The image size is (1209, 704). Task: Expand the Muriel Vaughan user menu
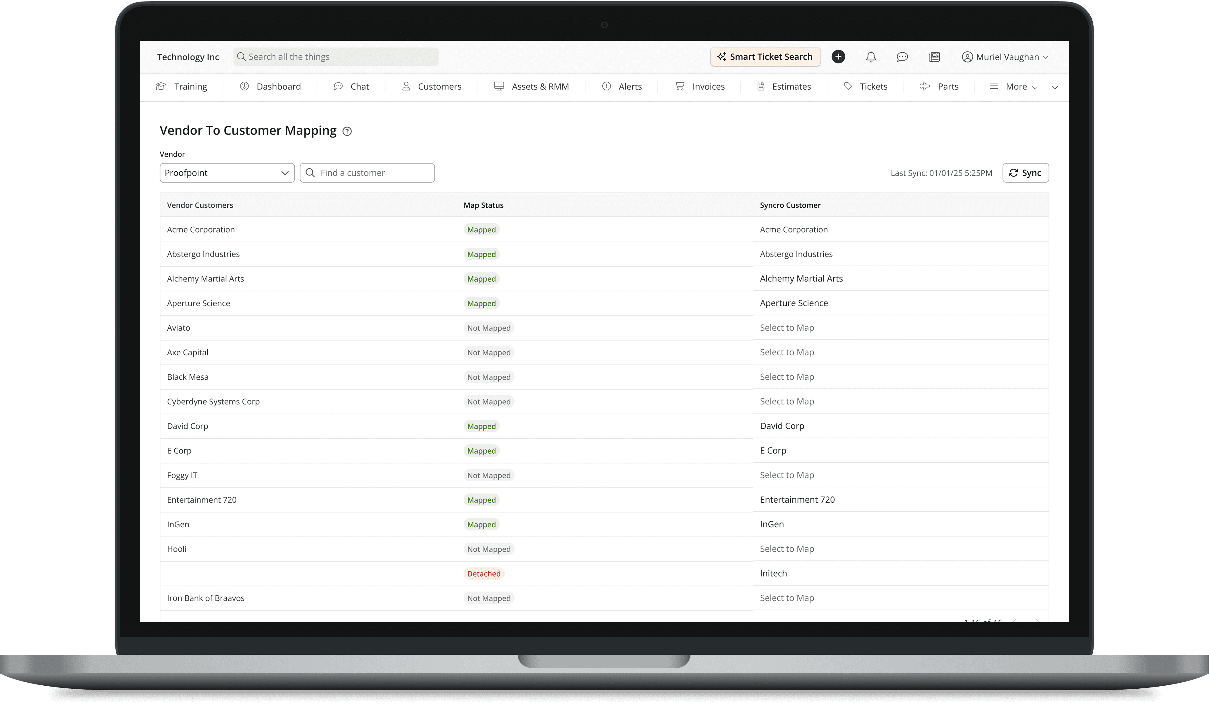click(x=1005, y=57)
